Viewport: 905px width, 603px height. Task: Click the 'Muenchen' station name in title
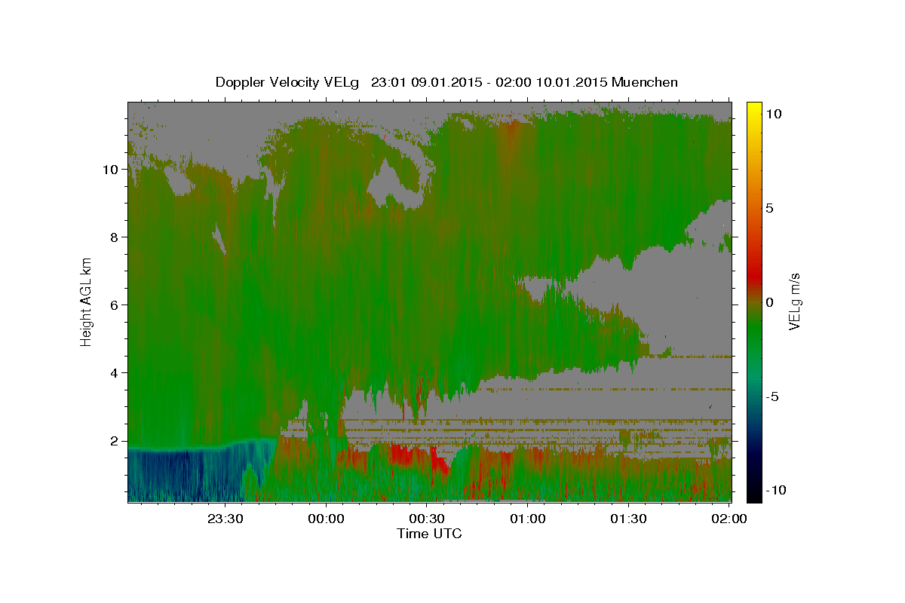pyautogui.click(x=645, y=81)
